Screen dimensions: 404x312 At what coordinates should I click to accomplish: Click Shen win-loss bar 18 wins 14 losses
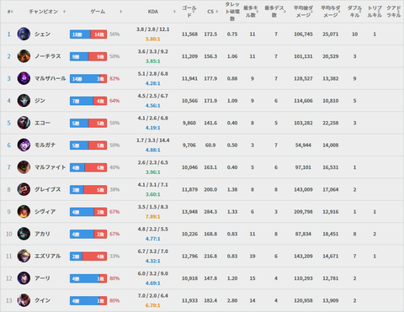click(88, 34)
